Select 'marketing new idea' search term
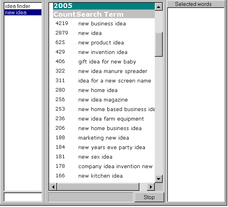This screenshot has width=228, height=207. [104, 138]
